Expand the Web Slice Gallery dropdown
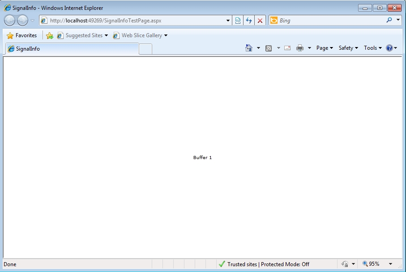The width and height of the screenshot is (406, 272). (166, 35)
